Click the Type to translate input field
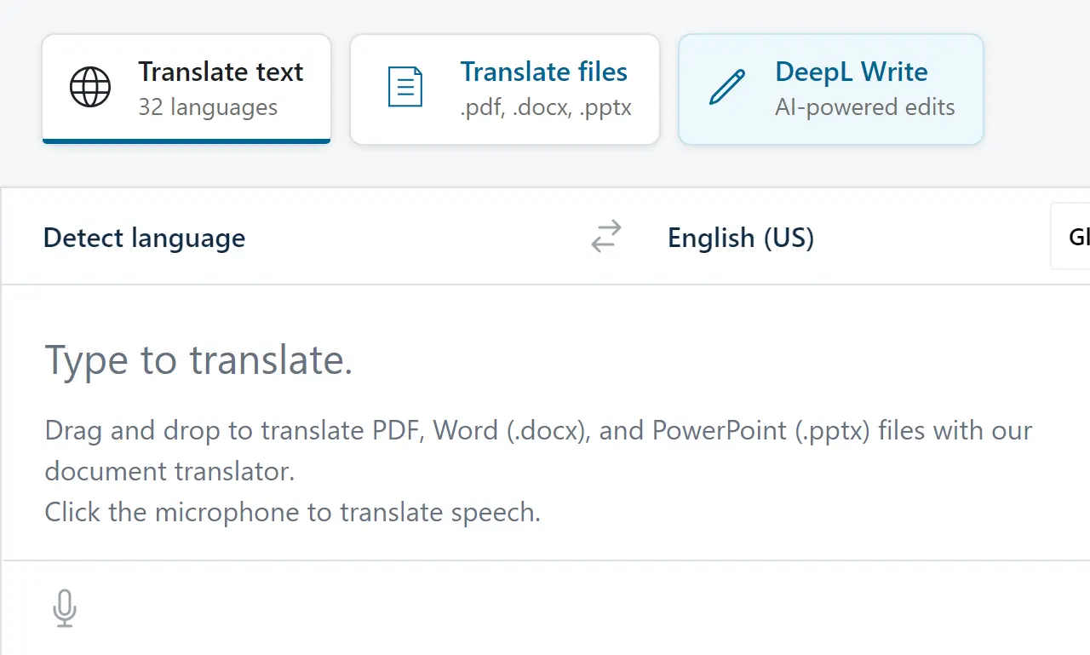This screenshot has width=1090, height=655. (x=545, y=422)
